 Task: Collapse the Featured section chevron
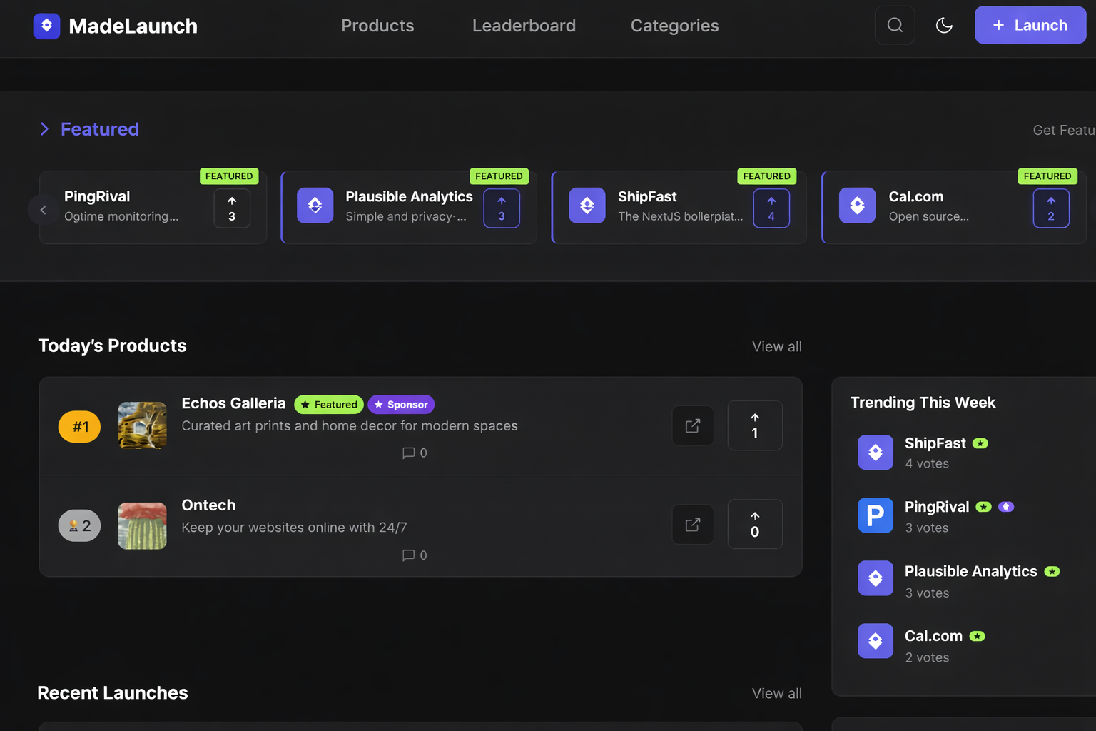pos(44,129)
